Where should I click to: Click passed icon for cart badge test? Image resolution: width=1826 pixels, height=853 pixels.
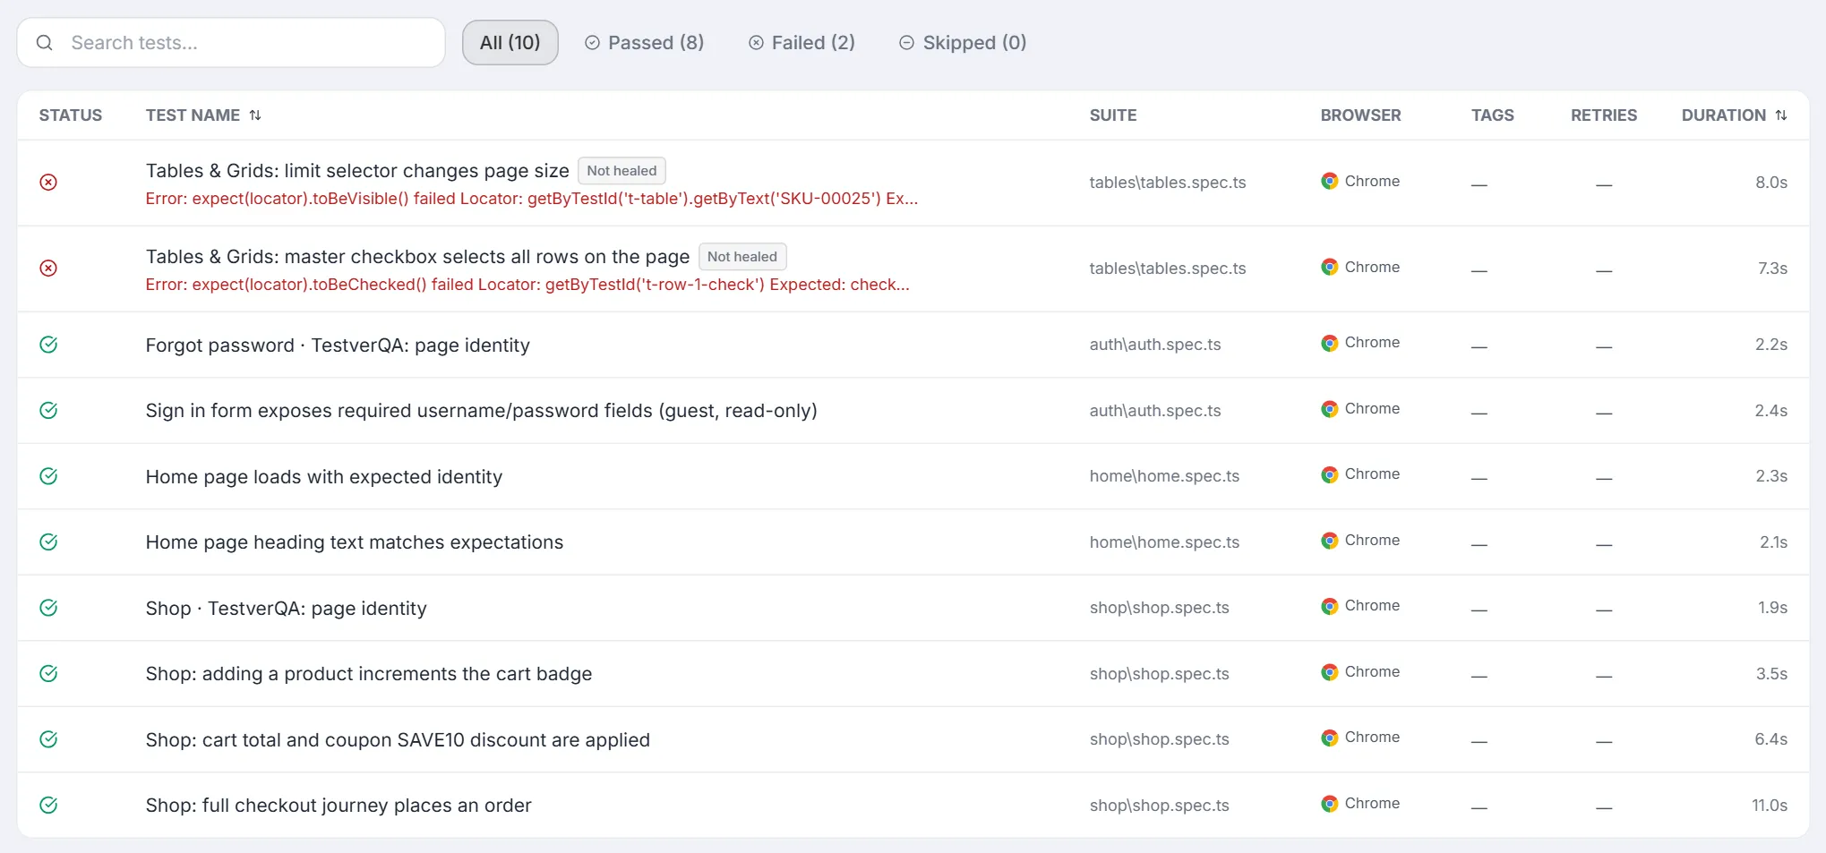point(48,674)
